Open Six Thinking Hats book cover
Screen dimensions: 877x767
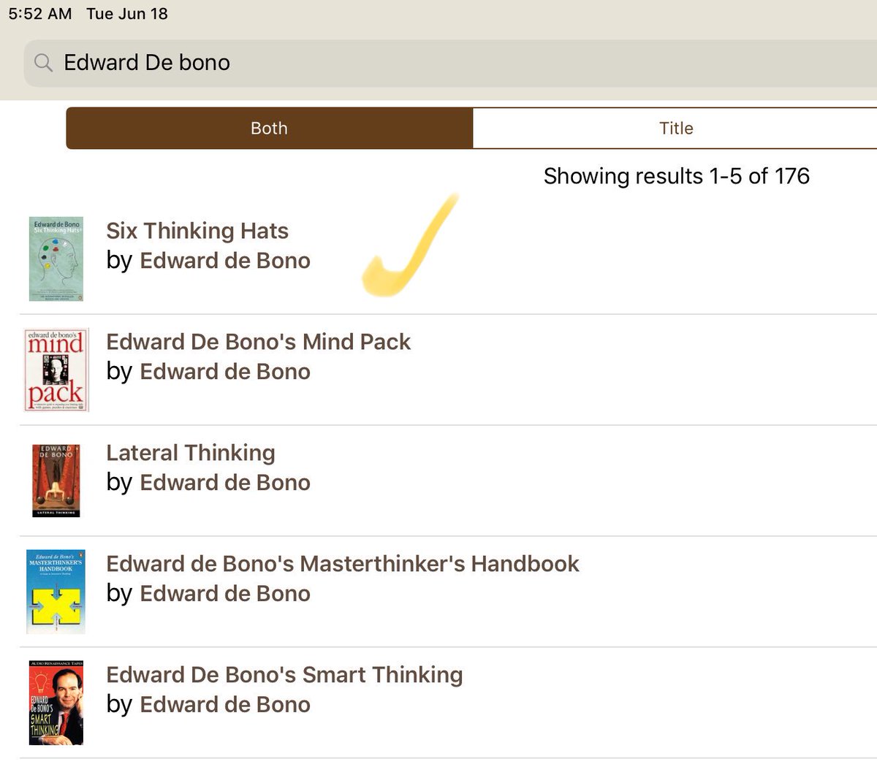[56, 259]
